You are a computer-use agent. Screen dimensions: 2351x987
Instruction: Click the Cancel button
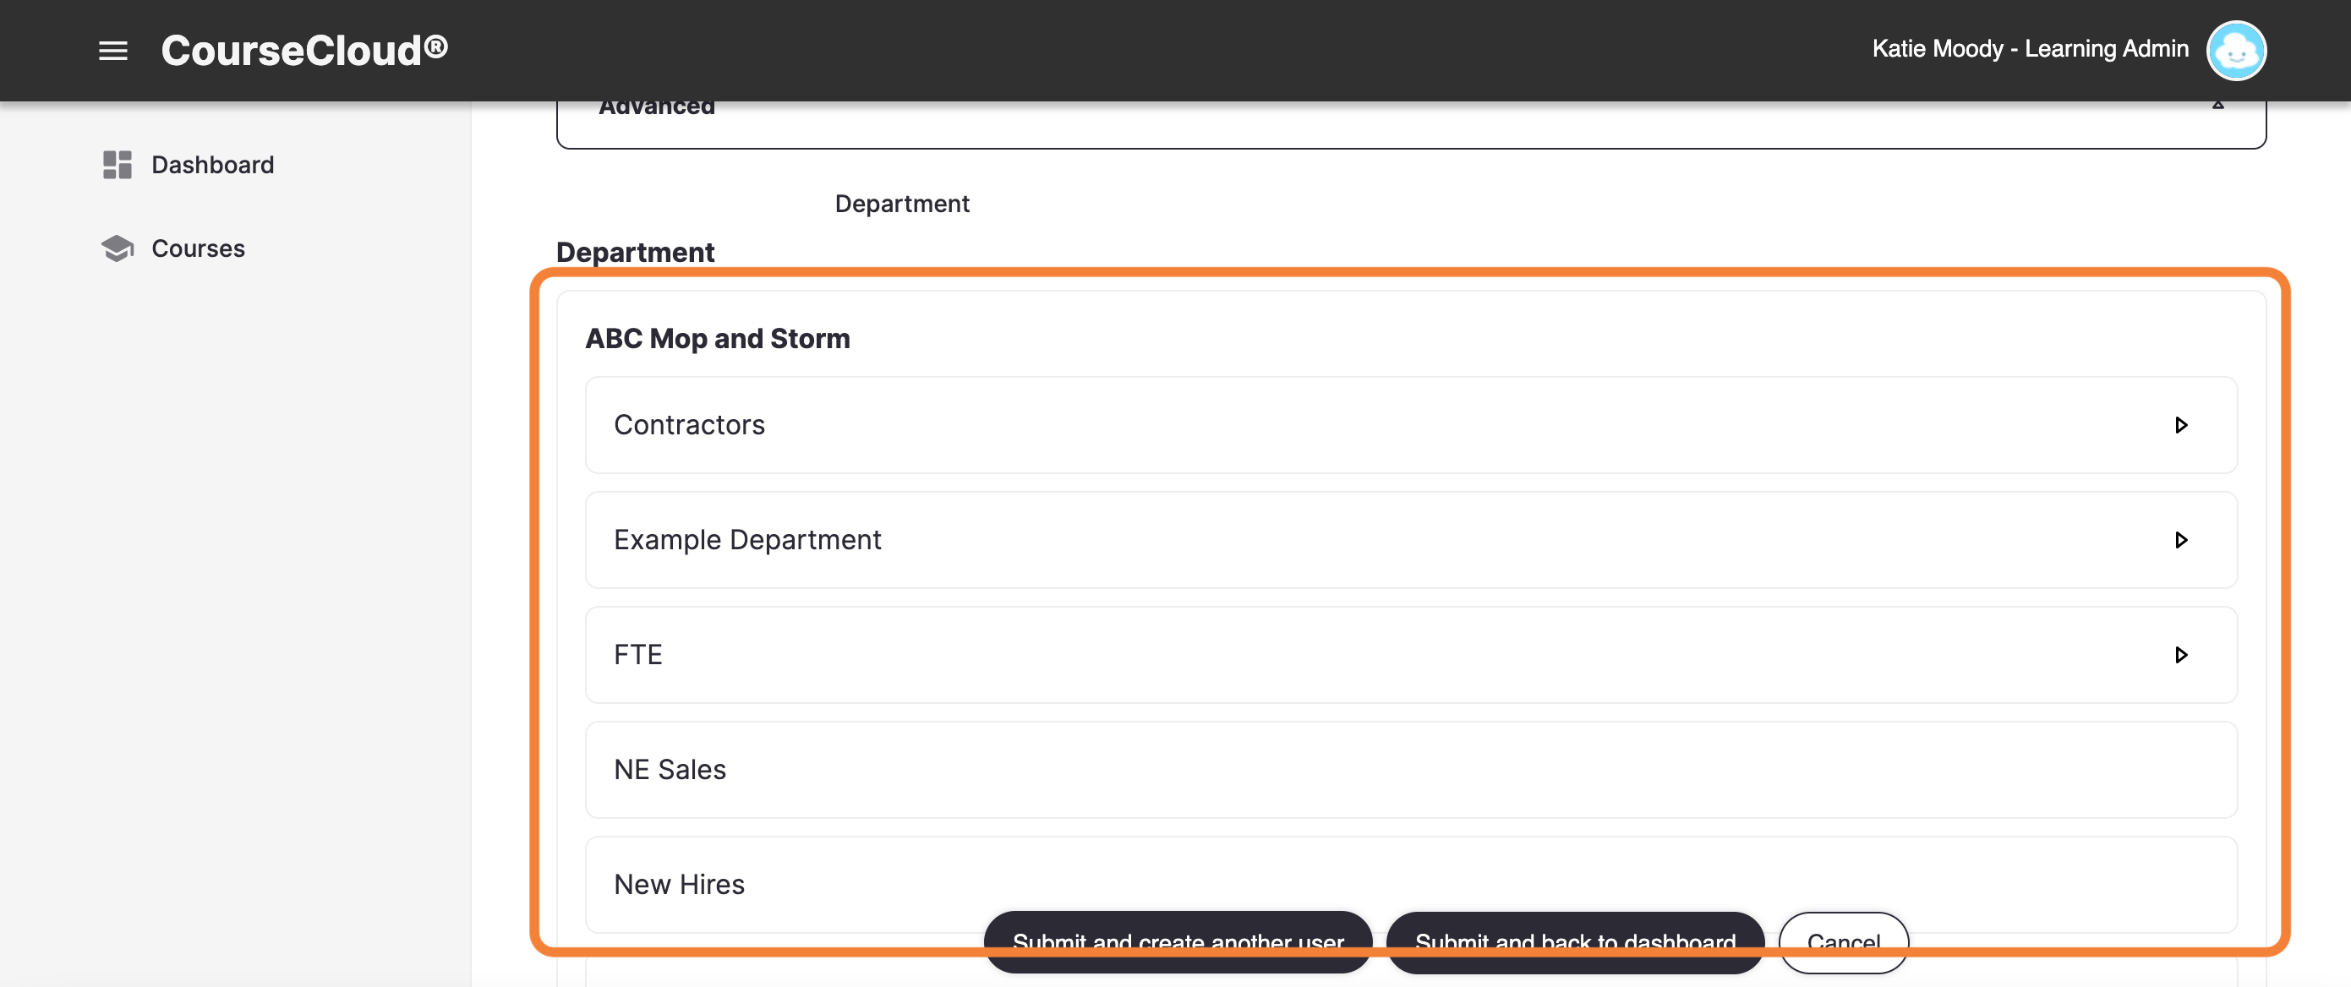click(x=1844, y=942)
